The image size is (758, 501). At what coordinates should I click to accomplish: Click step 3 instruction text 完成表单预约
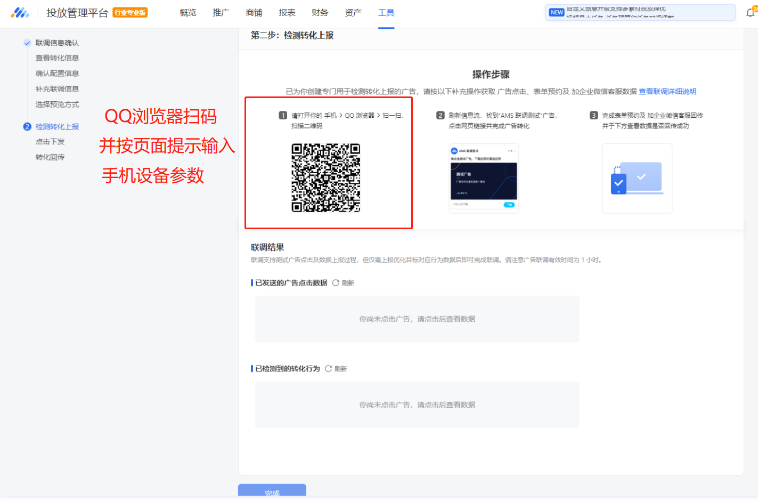coord(653,120)
